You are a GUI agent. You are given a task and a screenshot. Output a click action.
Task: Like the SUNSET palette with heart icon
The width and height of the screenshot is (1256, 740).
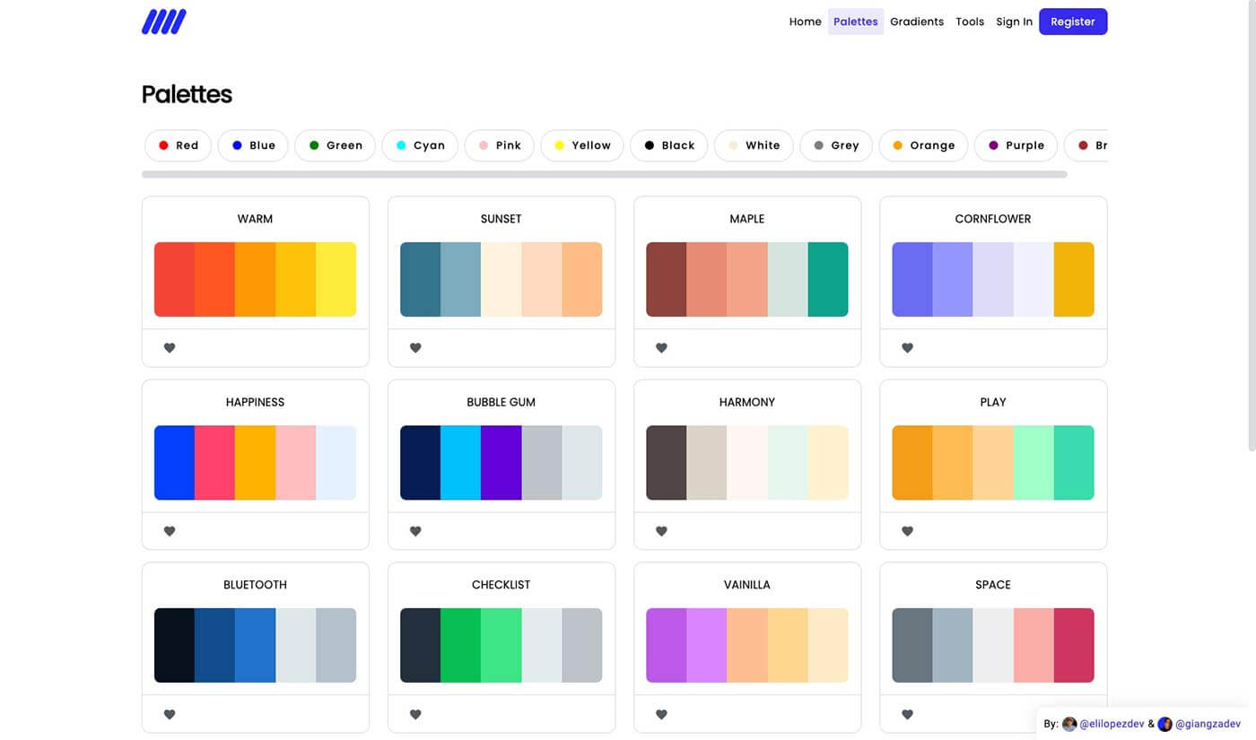(x=415, y=348)
